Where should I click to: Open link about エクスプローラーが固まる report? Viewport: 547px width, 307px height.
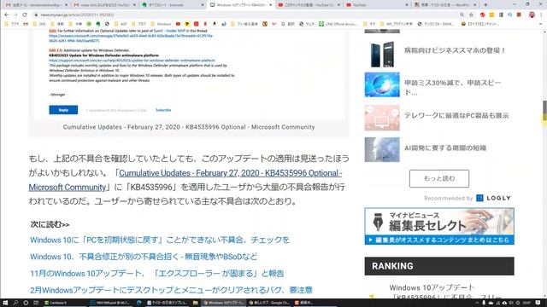click(157, 273)
